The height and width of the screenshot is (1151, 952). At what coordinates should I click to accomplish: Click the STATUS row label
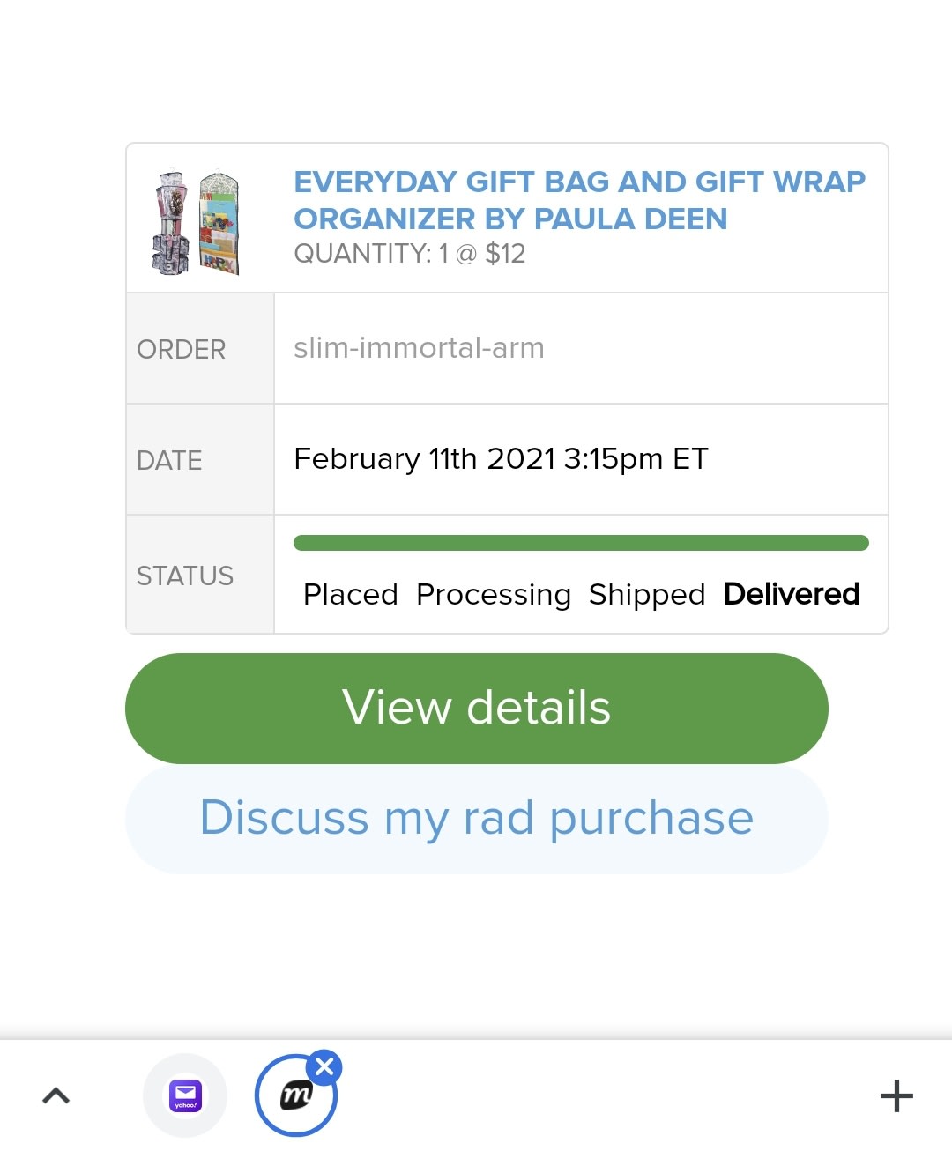[x=185, y=575]
